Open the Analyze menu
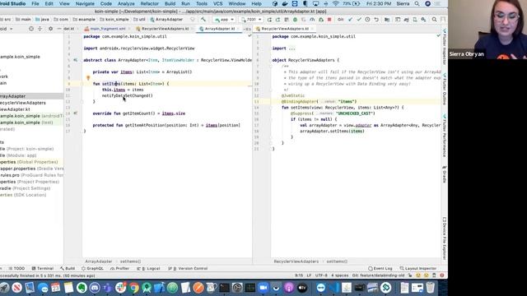 tap(126, 3)
